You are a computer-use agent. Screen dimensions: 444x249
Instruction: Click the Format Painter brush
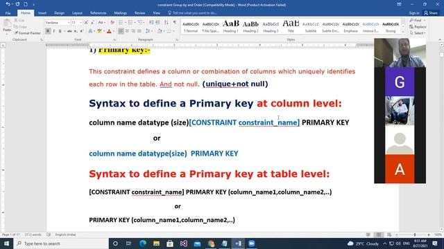pyautogui.click(x=28, y=33)
